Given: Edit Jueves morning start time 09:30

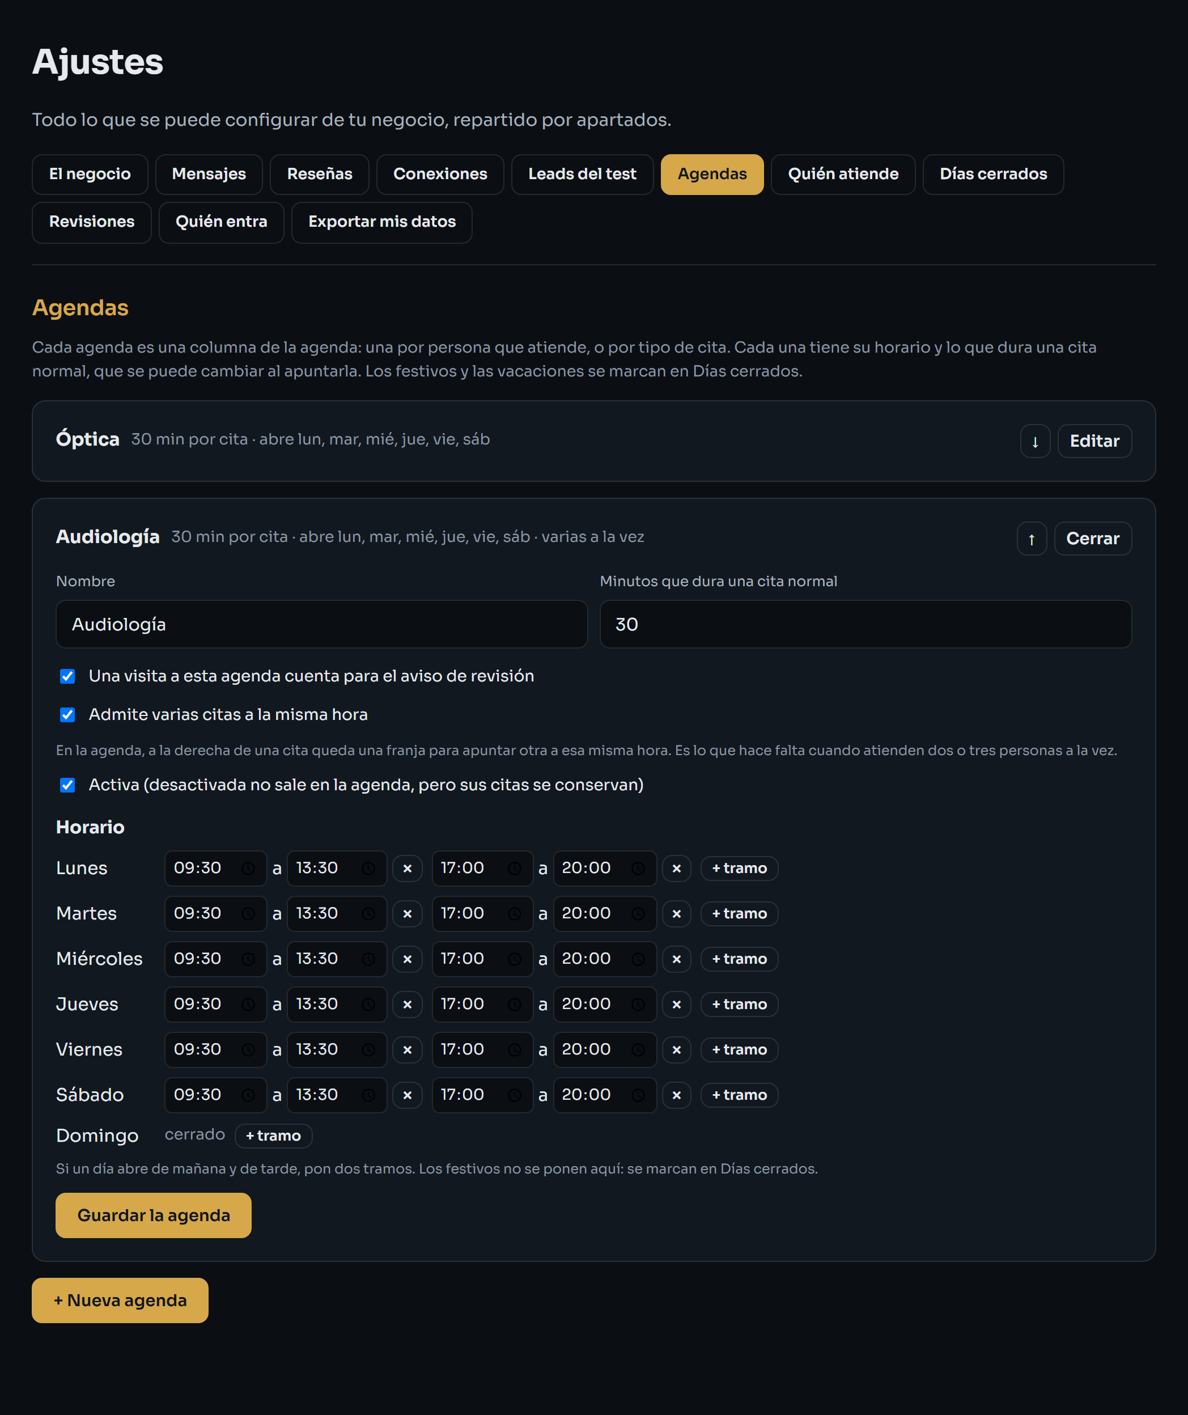Looking at the screenshot, I should [x=215, y=1005].
